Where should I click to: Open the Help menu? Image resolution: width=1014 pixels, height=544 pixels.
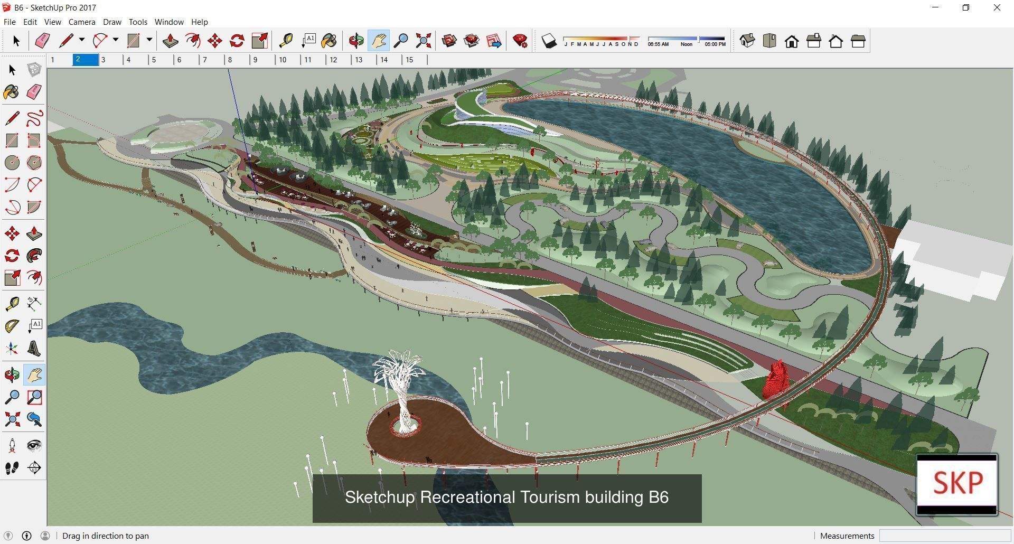click(x=200, y=22)
